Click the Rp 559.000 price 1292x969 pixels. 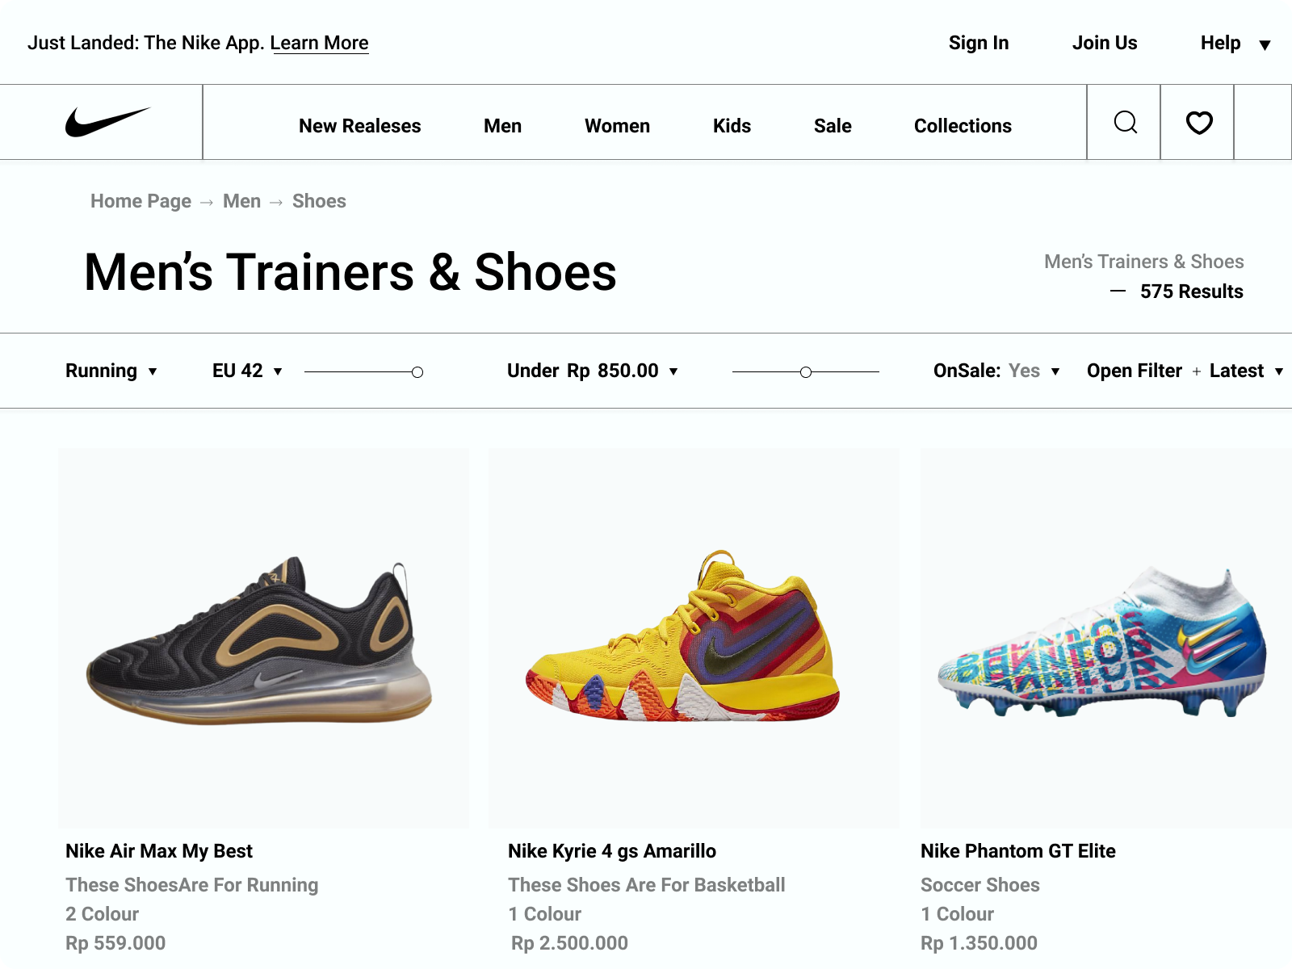click(115, 943)
